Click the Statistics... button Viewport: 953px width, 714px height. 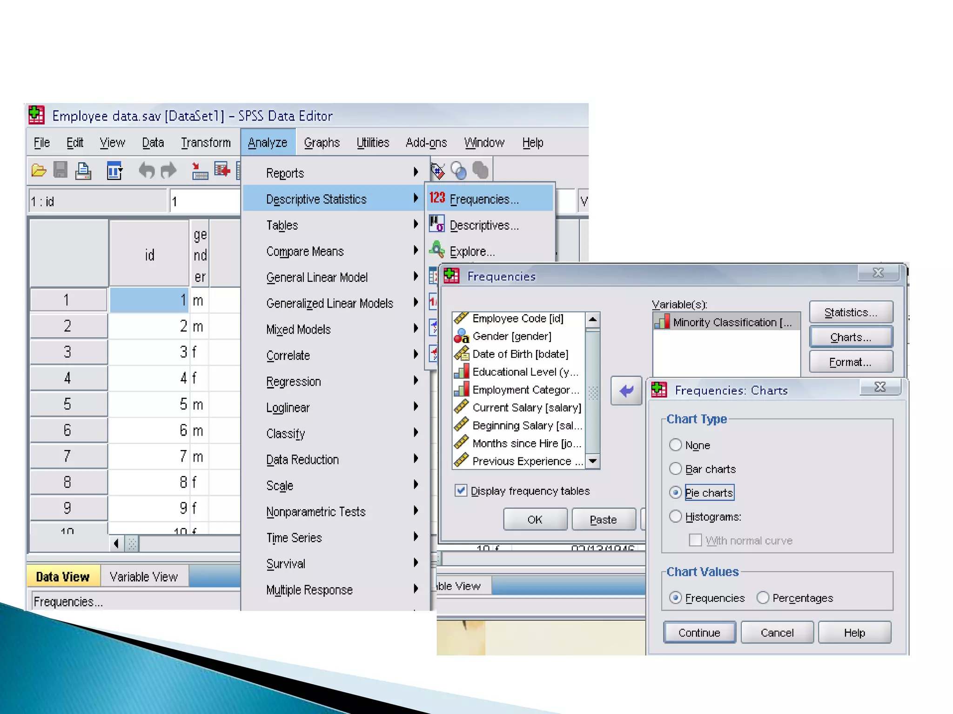click(x=851, y=312)
